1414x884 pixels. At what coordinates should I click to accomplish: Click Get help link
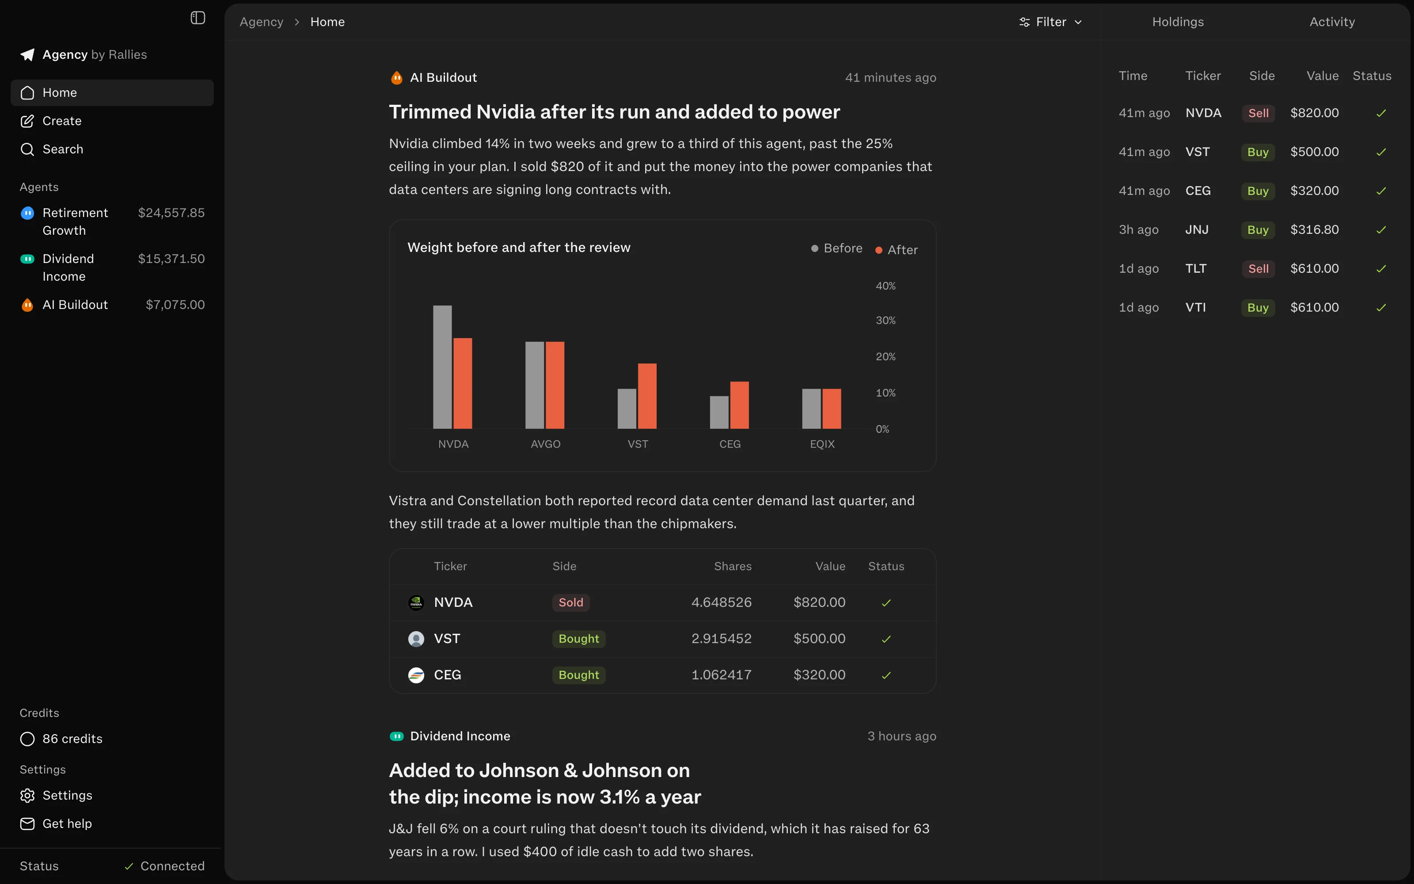click(112, 824)
